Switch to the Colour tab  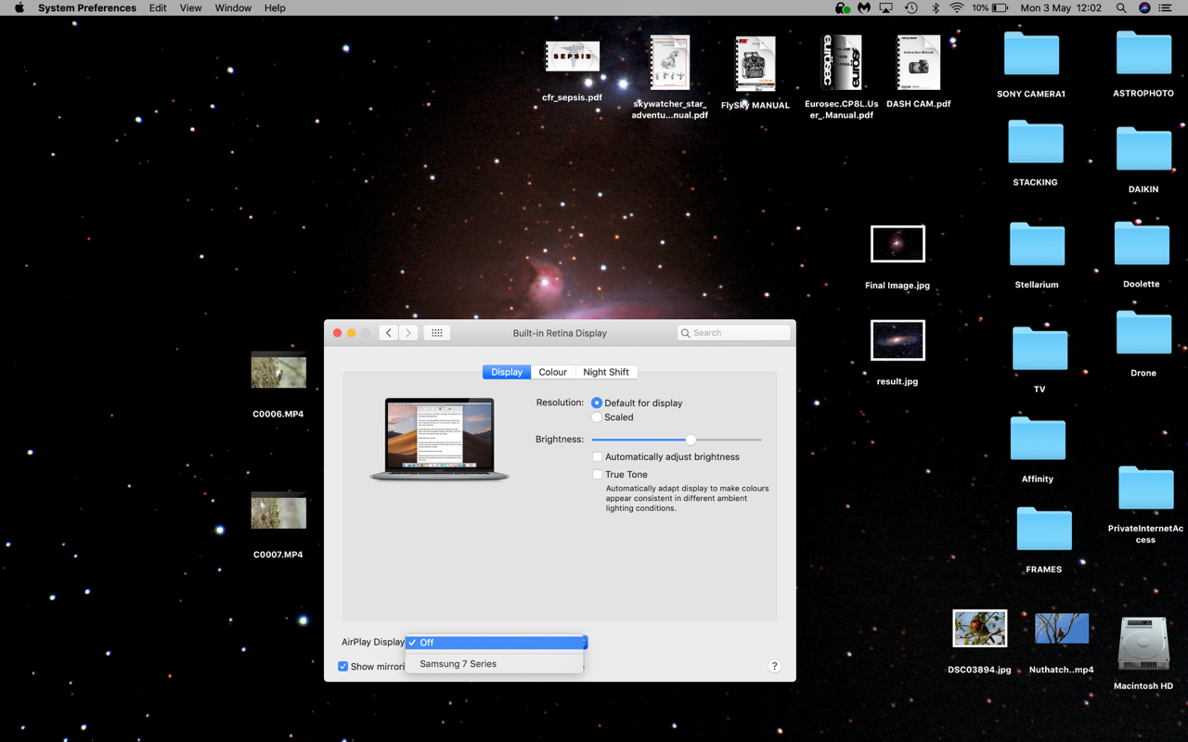coord(553,372)
